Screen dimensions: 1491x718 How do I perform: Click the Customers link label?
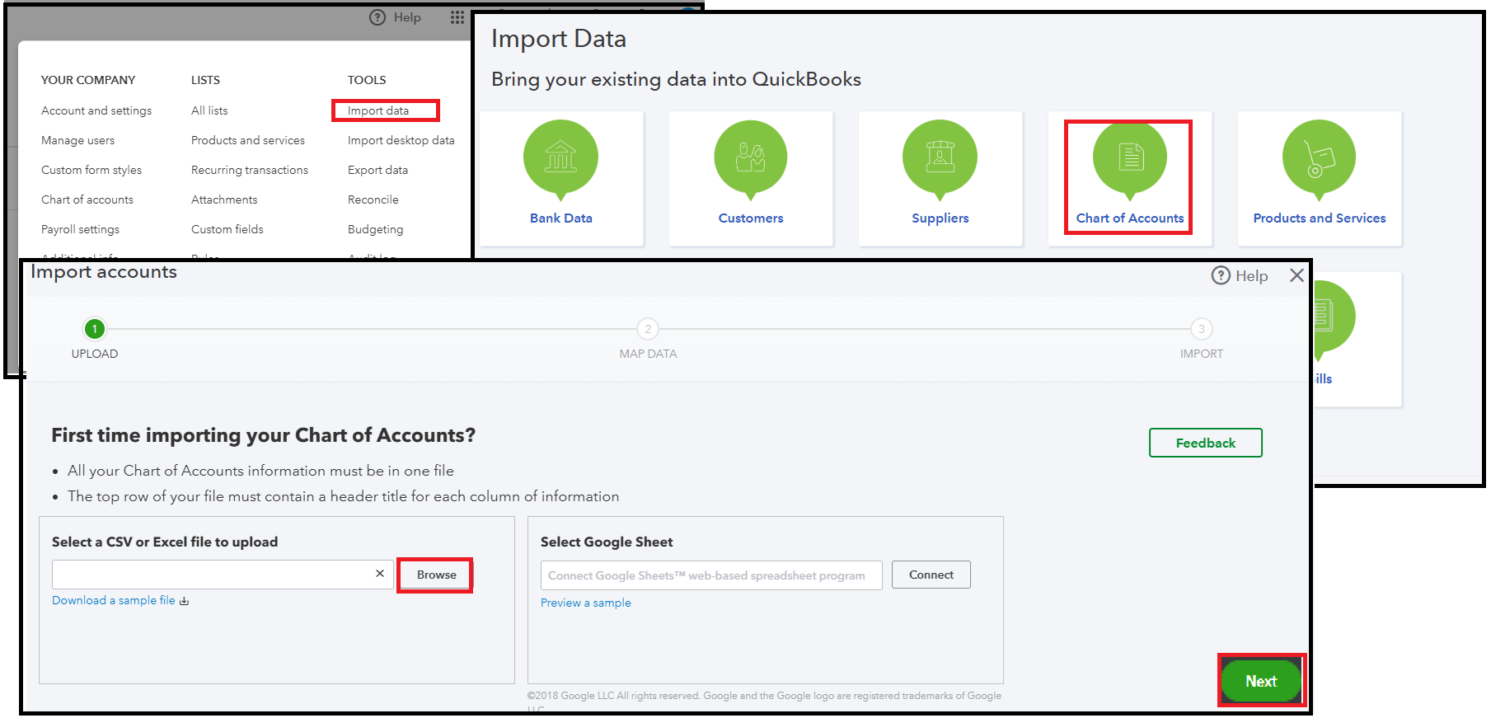pyautogui.click(x=751, y=218)
